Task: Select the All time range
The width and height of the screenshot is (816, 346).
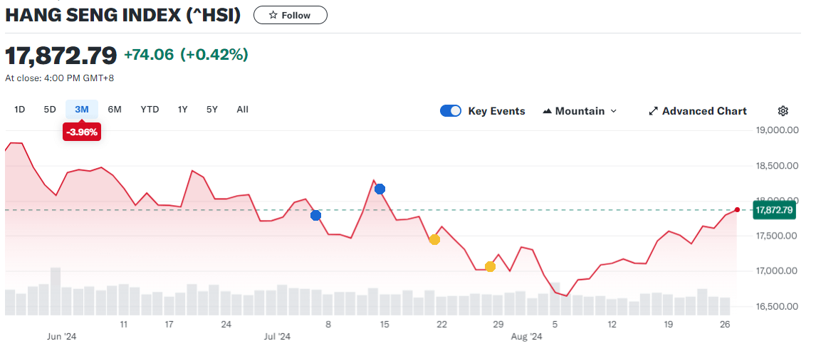Action: pyautogui.click(x=243, y=110)
